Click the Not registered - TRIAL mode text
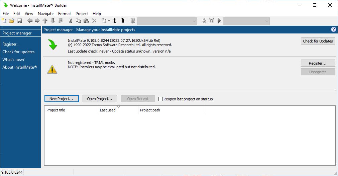The height and width of the screenshot is (176, 338). (x=91, y=63)
